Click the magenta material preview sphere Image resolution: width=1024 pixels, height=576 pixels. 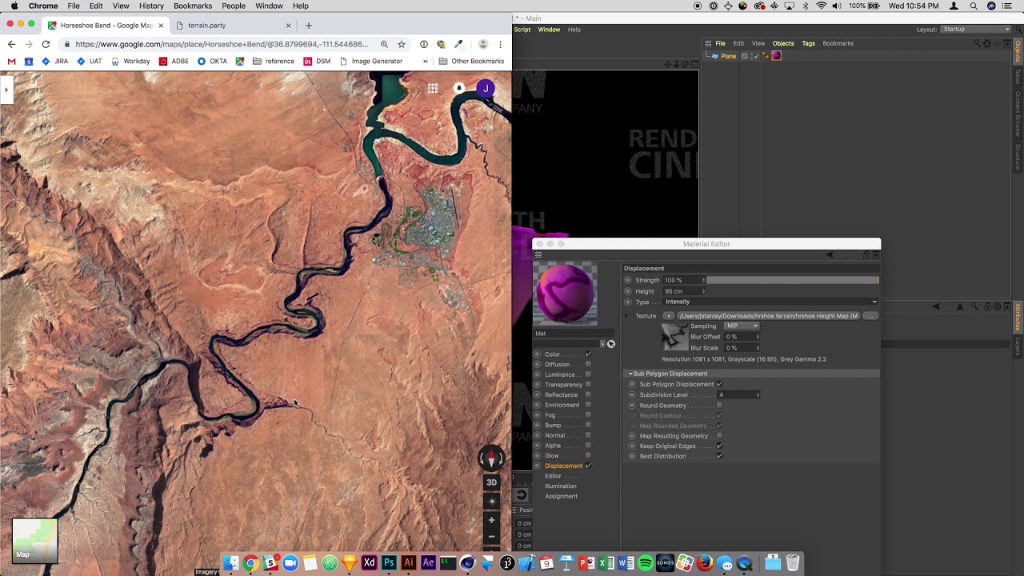click(566, 294)
